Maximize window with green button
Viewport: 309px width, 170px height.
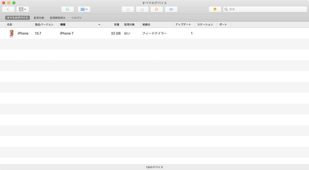point(14,3)
